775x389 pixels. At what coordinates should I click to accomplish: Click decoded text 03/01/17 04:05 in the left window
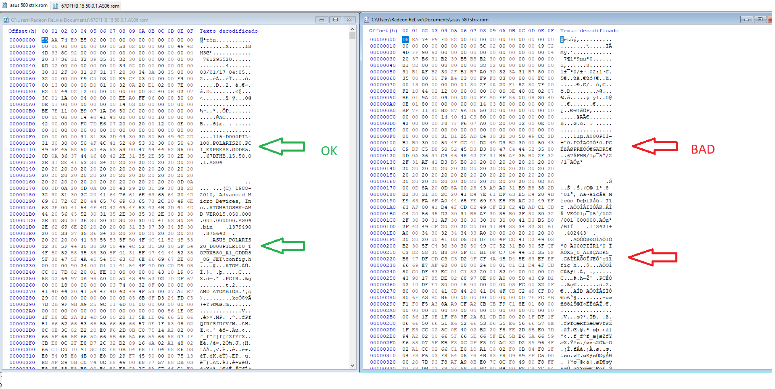pyautogui.click(x=222, y=72)
